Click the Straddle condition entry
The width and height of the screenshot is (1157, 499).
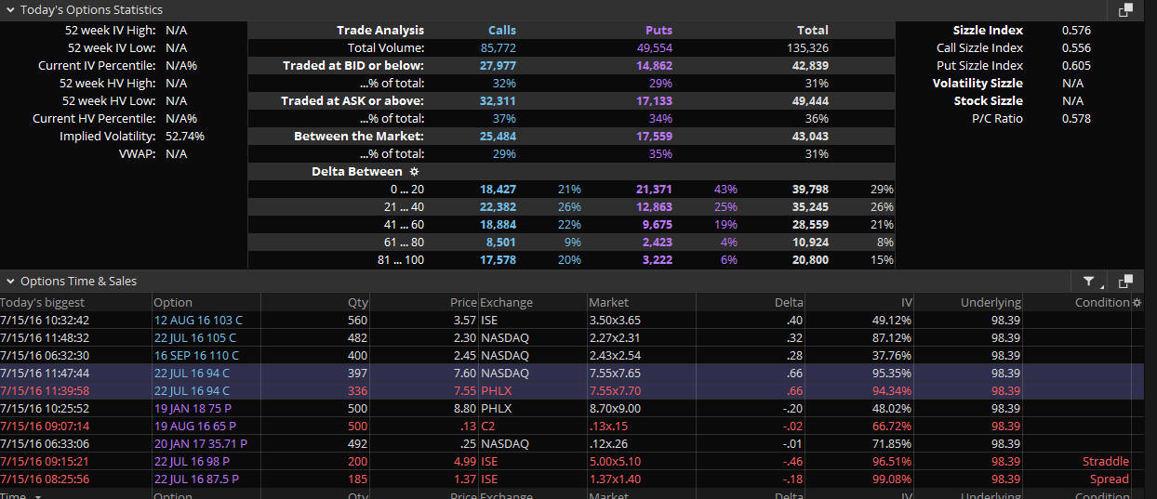click(1105, 461)
